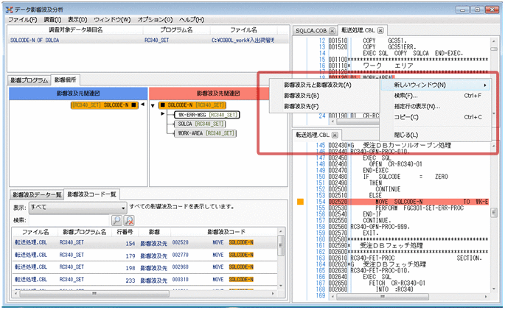Expand the WK-ERR-MSG tree node triangle

click(x=162, y=113)
